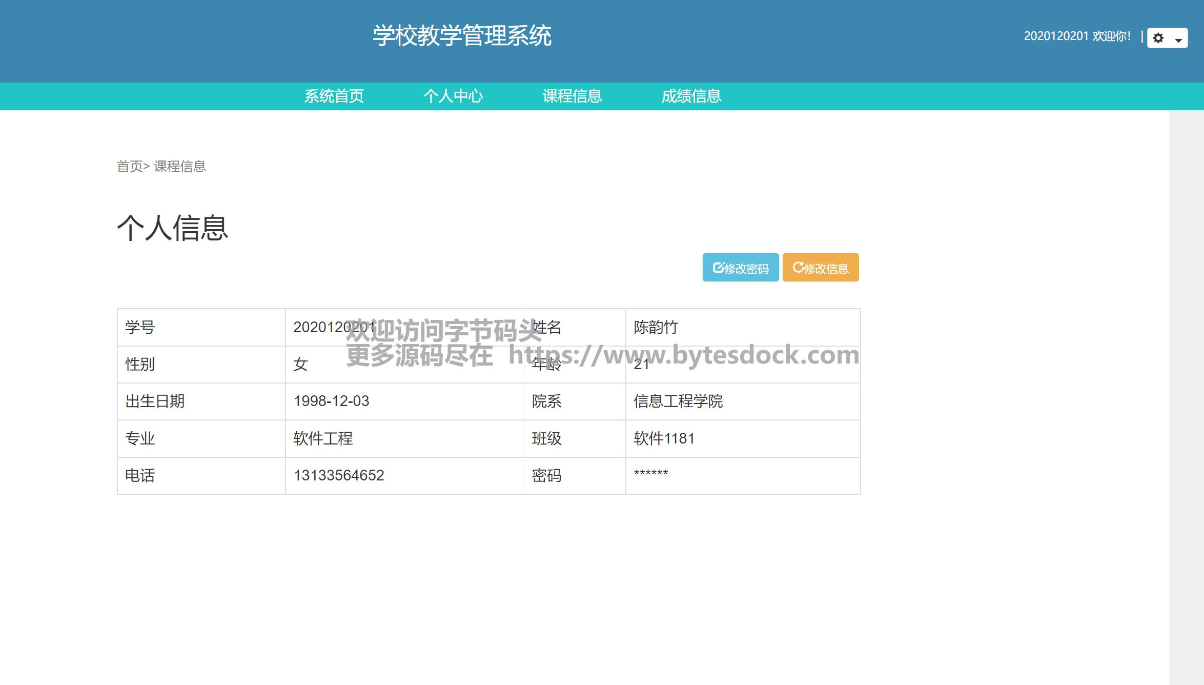This screenshot has width=1204, height=685.
Task: Open 课程信息 navigation tab
Action: tap(572, 96)
